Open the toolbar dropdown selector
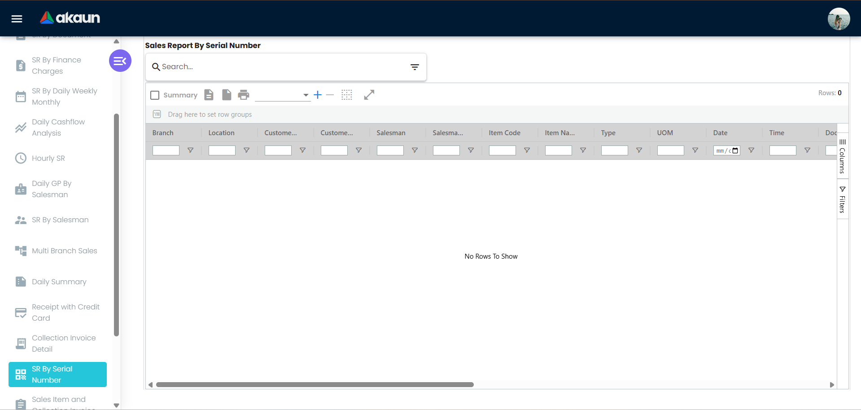 pyautogui.click(x=283, y=95)
